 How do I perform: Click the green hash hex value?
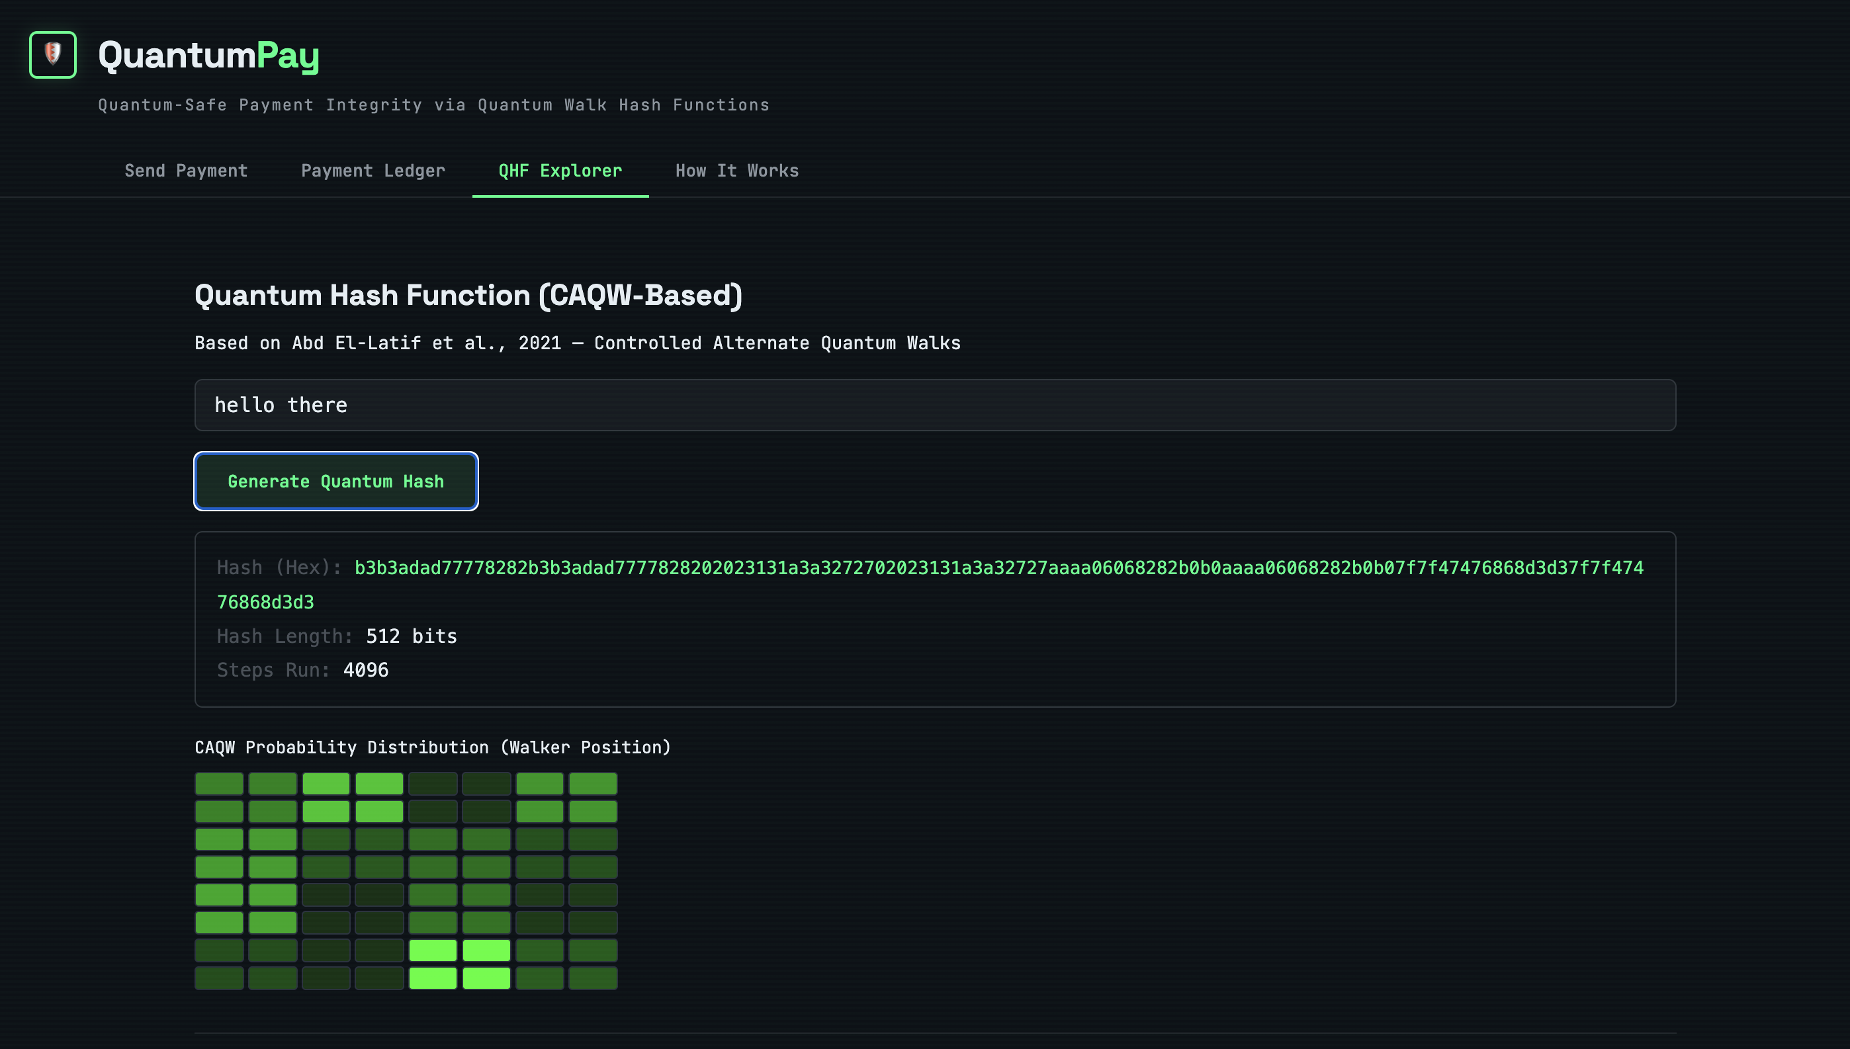click(998, 567)
